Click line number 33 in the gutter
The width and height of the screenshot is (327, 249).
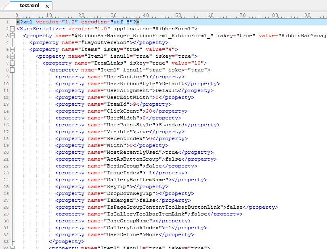pos(6,241)
